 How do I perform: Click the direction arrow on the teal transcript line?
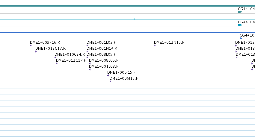135,19
